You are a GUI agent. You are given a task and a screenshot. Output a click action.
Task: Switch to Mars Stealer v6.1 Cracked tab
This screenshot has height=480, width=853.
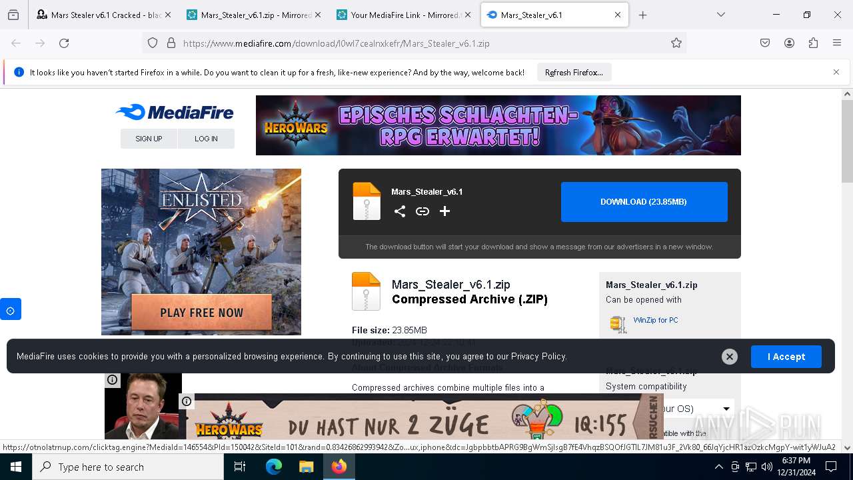pyautogui.click(x=103, y=15)
